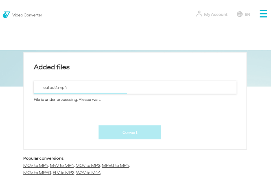
Task: Click the processing status message text
Action: click(67, 99)
